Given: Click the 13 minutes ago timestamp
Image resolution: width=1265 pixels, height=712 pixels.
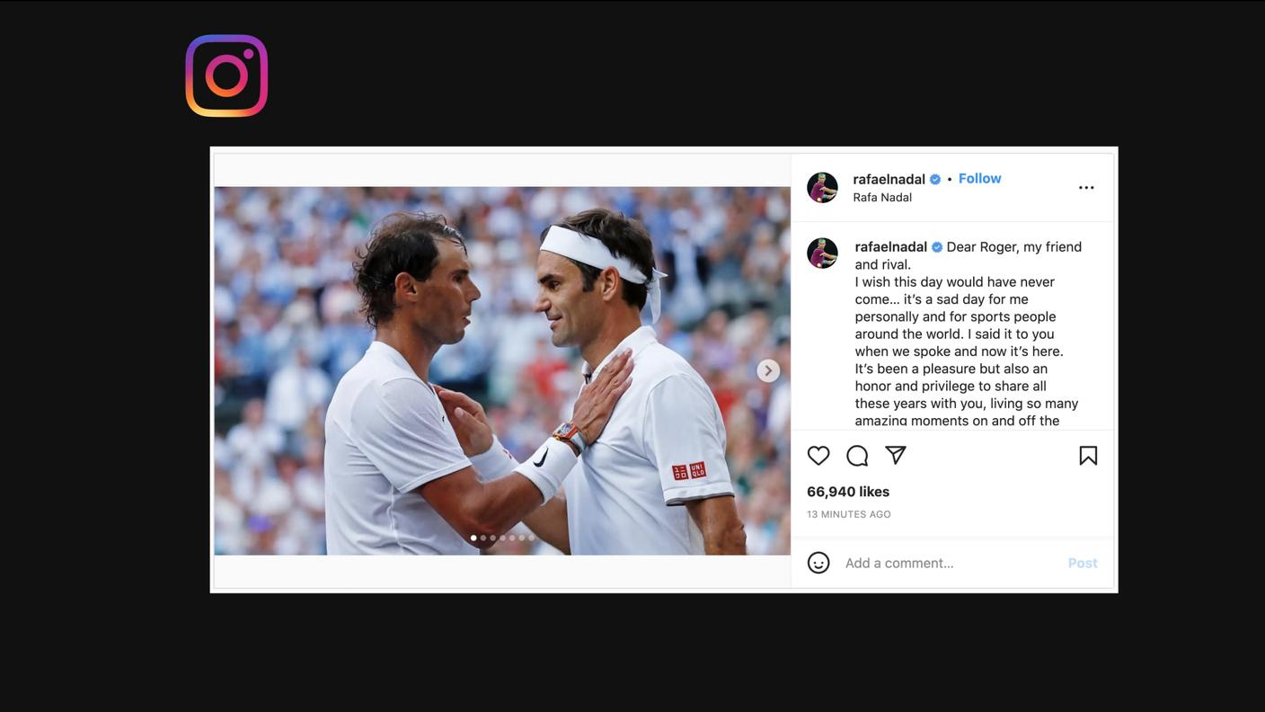Looking at the screenshot, I should click(849, 514).
